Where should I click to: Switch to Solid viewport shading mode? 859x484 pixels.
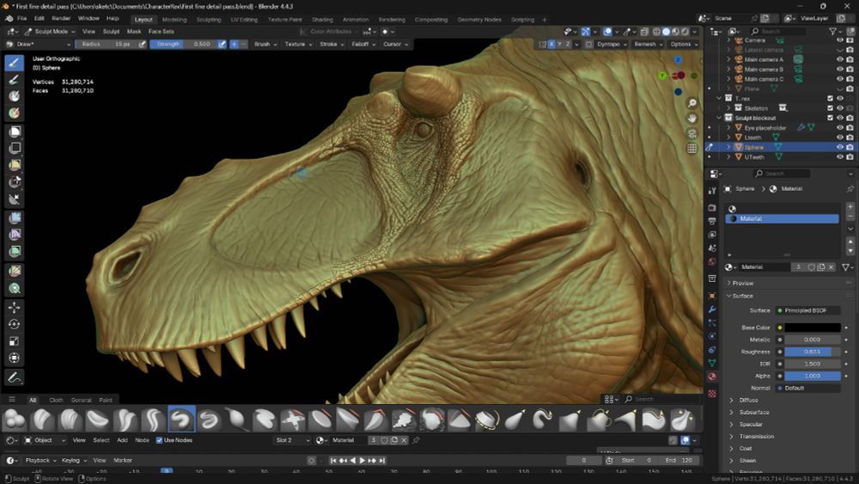click(666, 32)
